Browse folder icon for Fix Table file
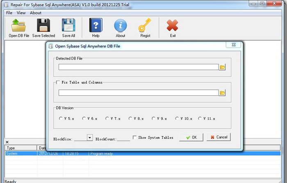This screenshot has width=287, height=183. (x=222, y=93)
